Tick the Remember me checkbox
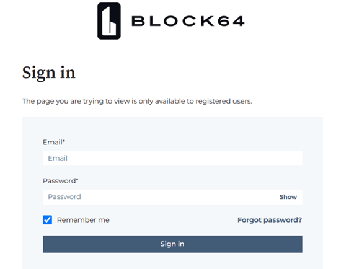The image size is (341, 269). click(x=47, y=220)
